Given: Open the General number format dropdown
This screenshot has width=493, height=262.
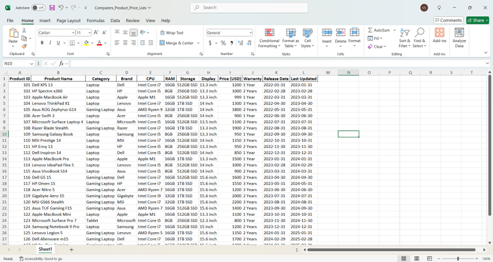Looking at the screenshot, I should (251, 33).
